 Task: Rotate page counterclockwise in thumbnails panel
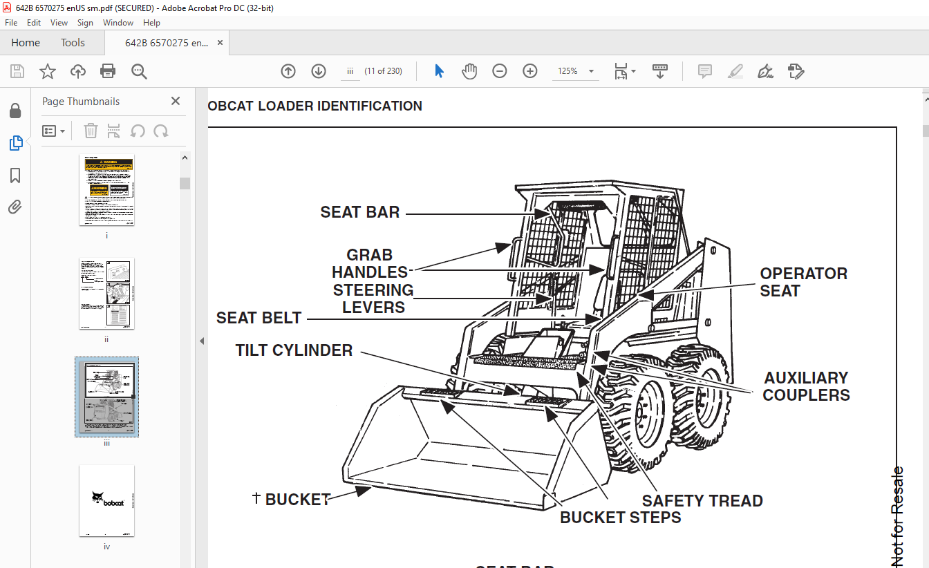point(138,131)
